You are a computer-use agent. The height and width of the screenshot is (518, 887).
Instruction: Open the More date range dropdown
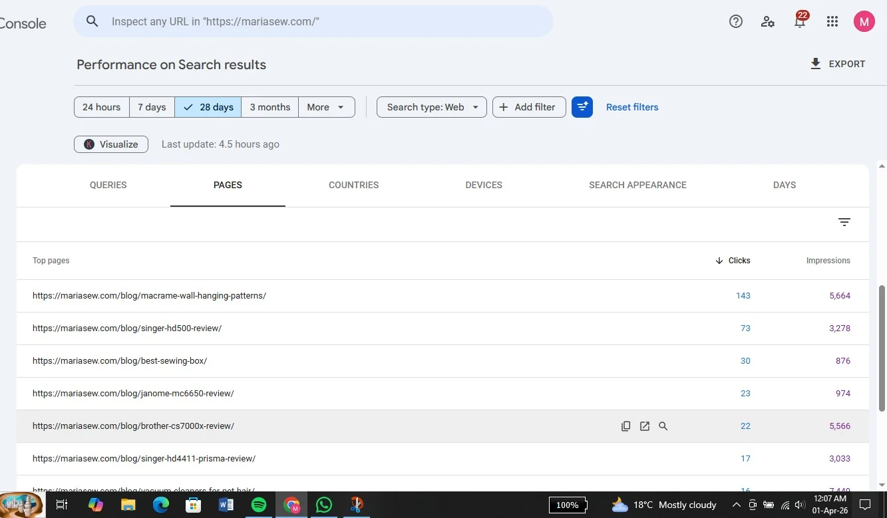(x=327, y=107)
